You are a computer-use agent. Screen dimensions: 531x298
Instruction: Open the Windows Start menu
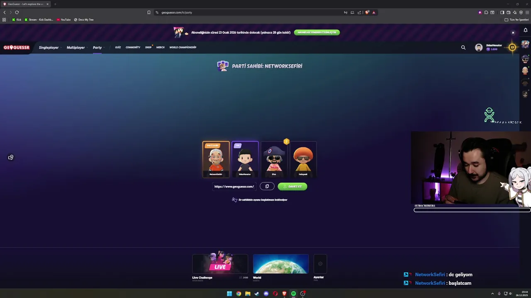pyautogui.click(x=229, y=293)
